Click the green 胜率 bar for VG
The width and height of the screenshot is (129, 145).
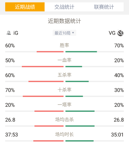[x=81, y=52]
